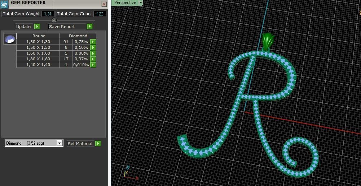361x186 pixels.
Task: Open the Perspective viewport dropdown arrow
Action: pyautogui.click(x=141, y=3)
